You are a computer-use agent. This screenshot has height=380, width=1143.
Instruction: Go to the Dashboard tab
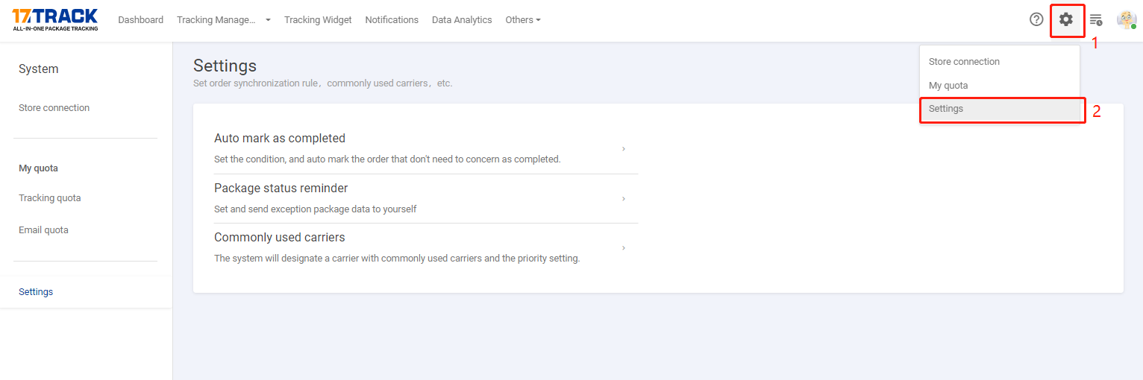pos(140,20)
